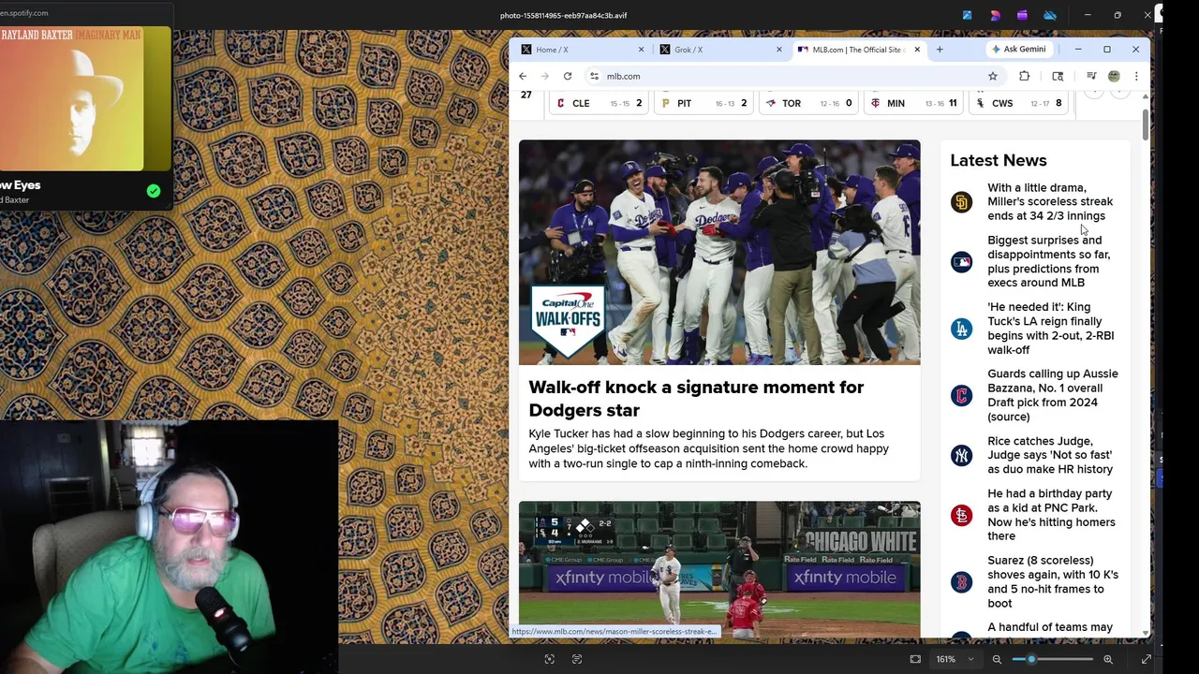This screenshot has width=1199, height=674.
Task: Open the PIT score card
Action: pos(704,103)
